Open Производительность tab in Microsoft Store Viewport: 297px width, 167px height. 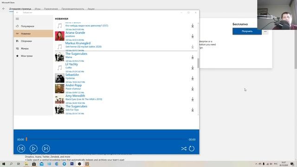pyautogui.click(x=72, y=9)
